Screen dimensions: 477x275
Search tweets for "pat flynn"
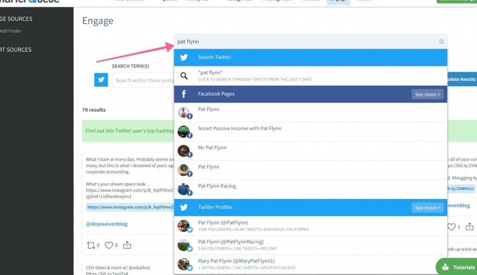tap(311, 76)
